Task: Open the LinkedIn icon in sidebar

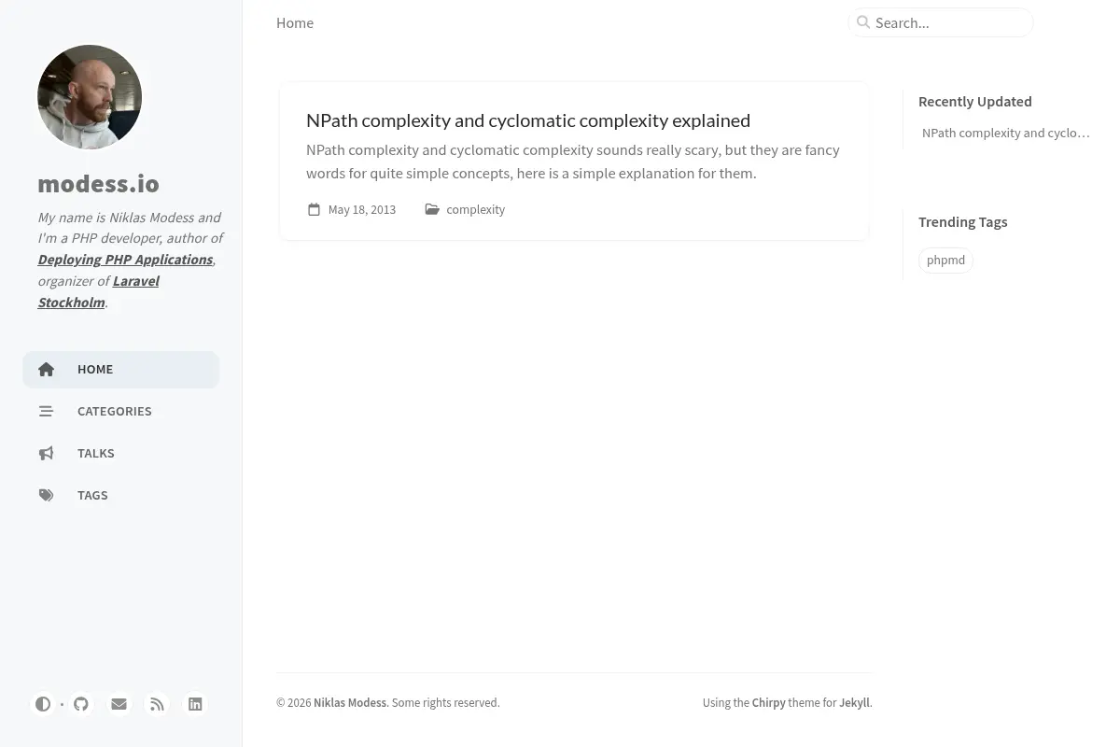Action: click(195, 704)
